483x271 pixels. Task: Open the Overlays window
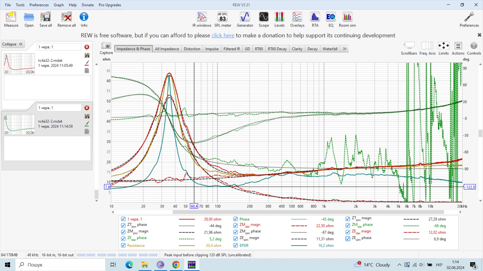pos(297,19)
